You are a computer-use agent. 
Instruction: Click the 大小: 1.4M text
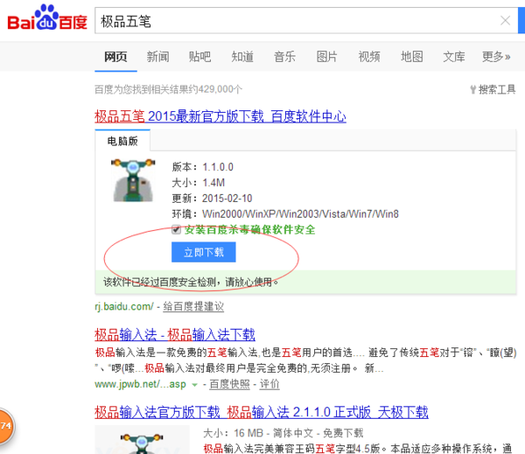pos(199,183)
